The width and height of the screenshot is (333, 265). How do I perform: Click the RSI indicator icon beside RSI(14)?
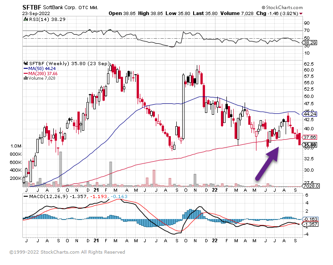point(26,19)
